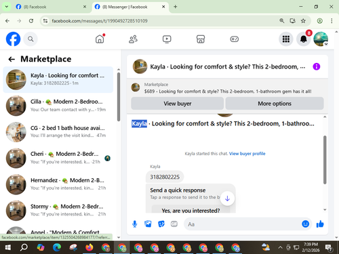Click the address bar URL
The image size is (339, 254).
(x=100, y=21)
